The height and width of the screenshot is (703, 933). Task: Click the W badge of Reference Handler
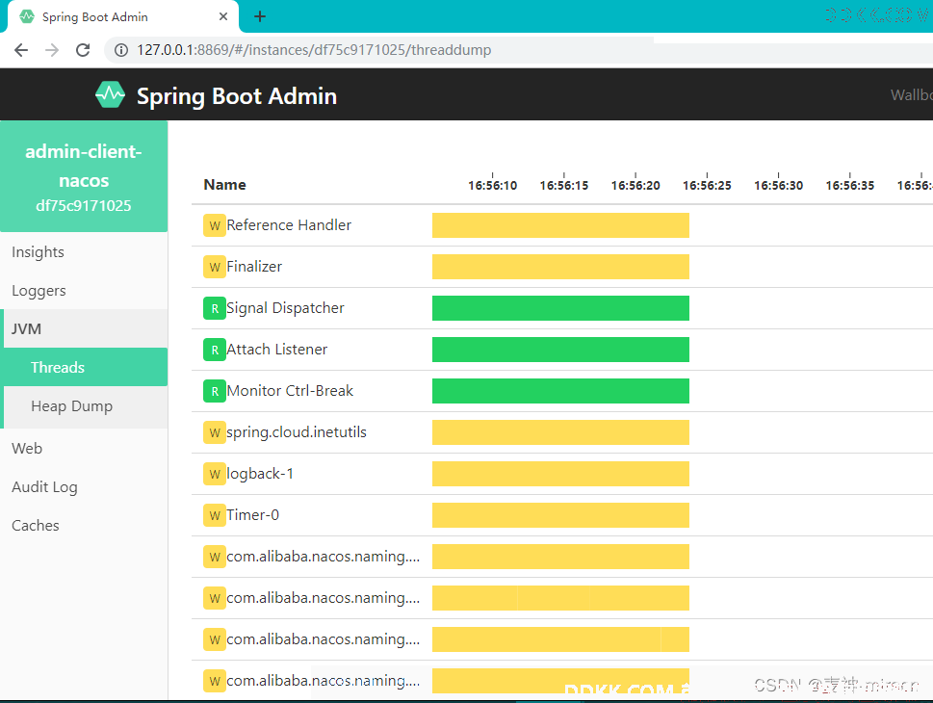coord(214,225)
